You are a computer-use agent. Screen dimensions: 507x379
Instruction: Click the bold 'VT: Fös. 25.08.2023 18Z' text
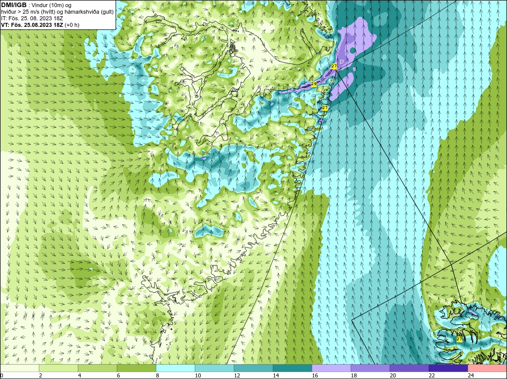point(32,25)
